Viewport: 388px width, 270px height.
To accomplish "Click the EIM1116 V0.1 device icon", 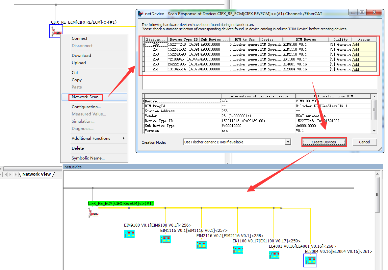I will coord(165,239).
